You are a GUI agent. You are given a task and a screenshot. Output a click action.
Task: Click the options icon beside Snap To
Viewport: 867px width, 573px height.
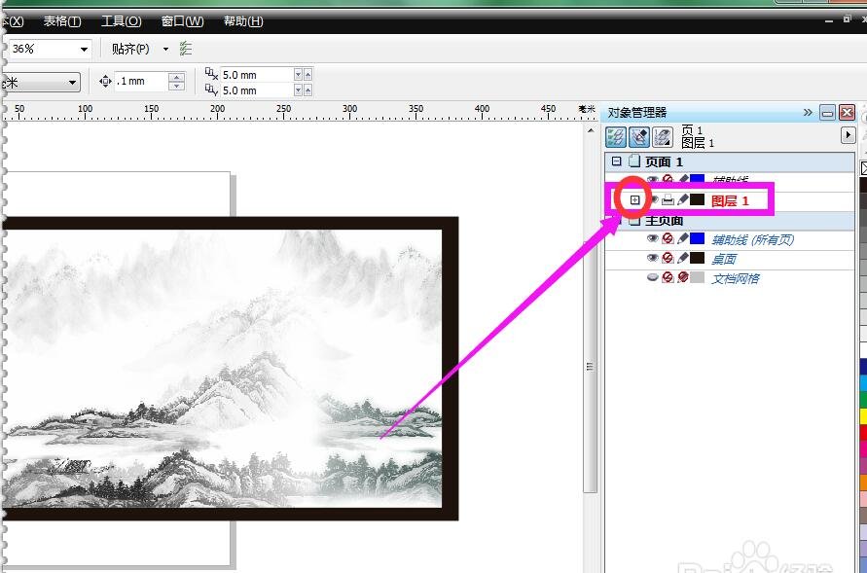[186, 49]
